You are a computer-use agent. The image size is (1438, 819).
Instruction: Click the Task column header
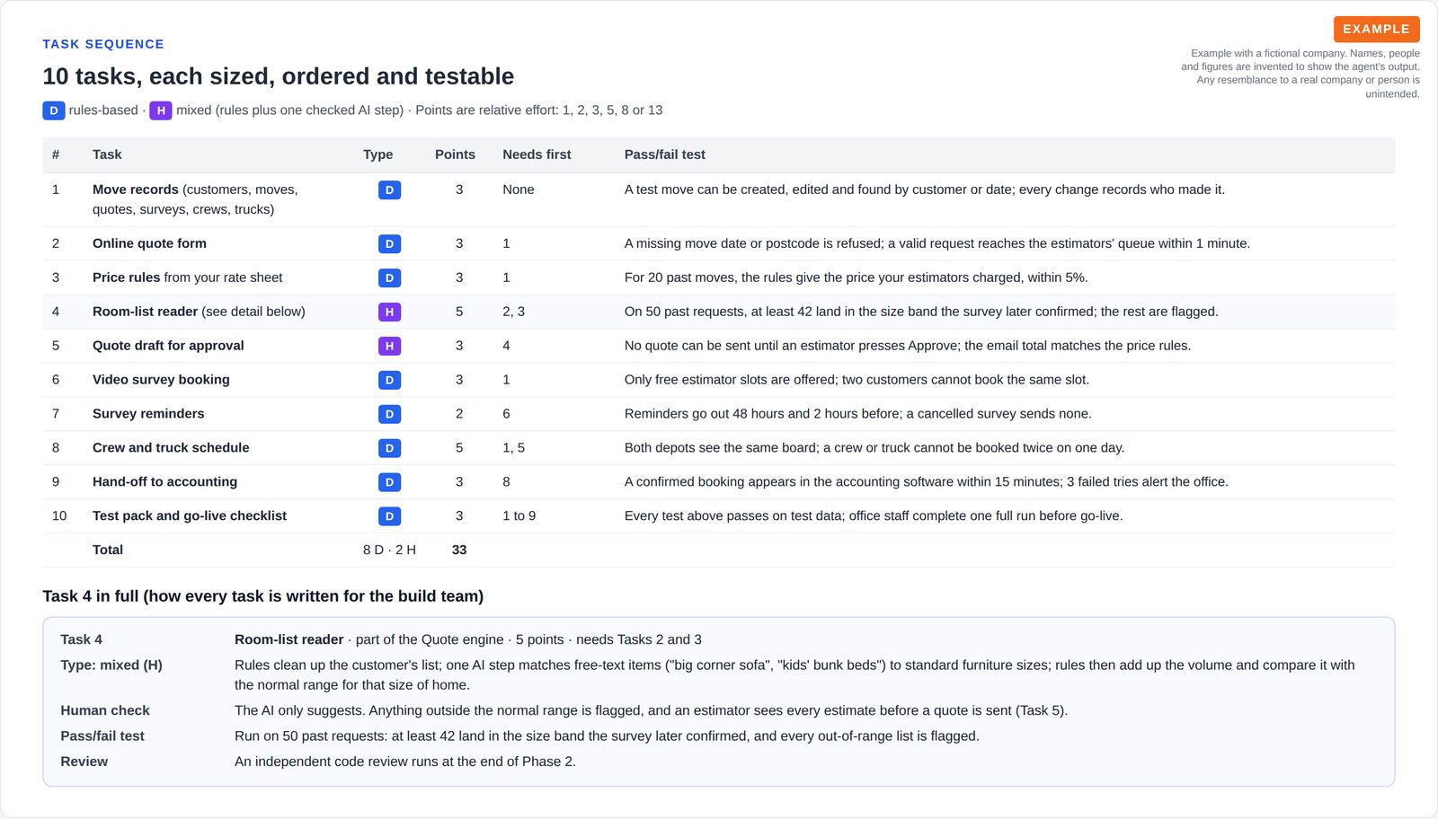[107, 154]
